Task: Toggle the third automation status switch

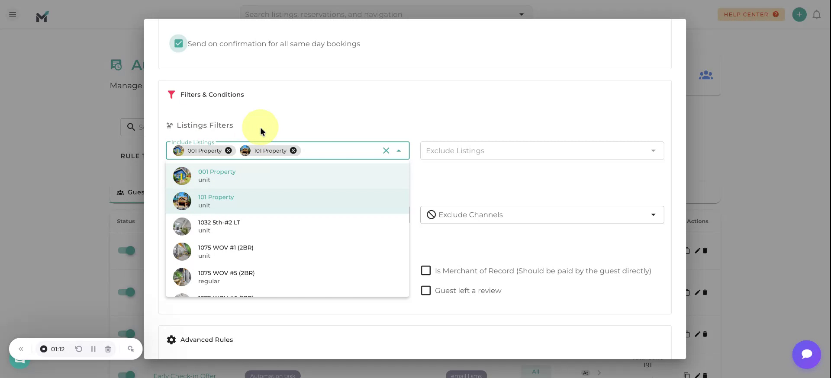Action: click(x=126, y=333)
